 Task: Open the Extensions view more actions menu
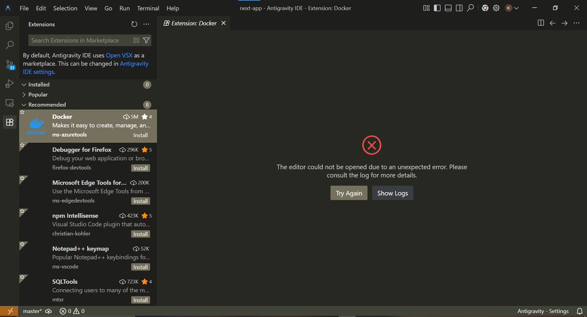click(x=146, y=24)
